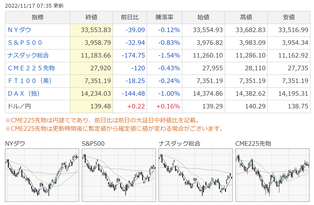The height and width of the screenshot is (205, 314).
Task: Open the FT100(英) index link
Action: point(30,81)
